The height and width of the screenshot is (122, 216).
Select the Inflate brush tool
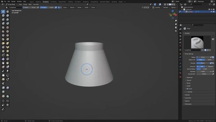tap(3, 23)
